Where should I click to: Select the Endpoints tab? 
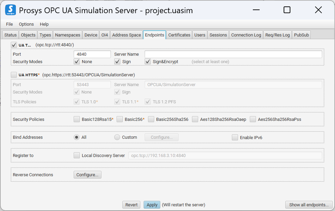tap(154, 35)
